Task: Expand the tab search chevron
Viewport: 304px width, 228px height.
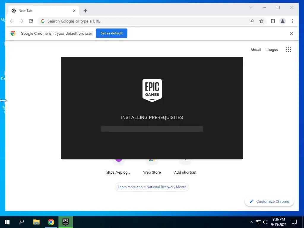Action: (251, 7)
